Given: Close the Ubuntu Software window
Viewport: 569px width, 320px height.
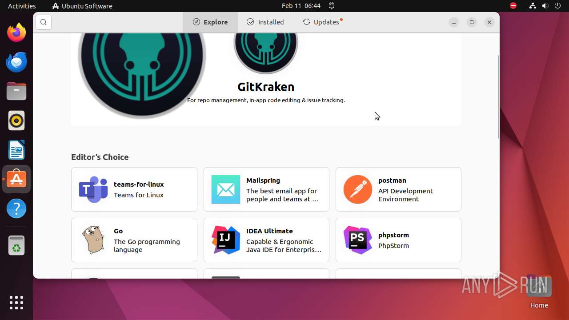Looking at the screenshot, I should coord(489,22).
